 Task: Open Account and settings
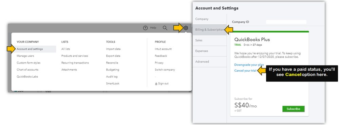[30, 49]
